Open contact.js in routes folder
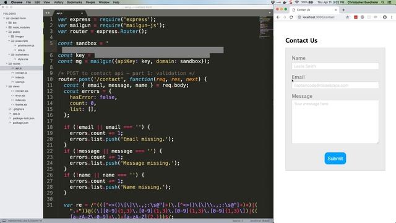 click(21, 73)
